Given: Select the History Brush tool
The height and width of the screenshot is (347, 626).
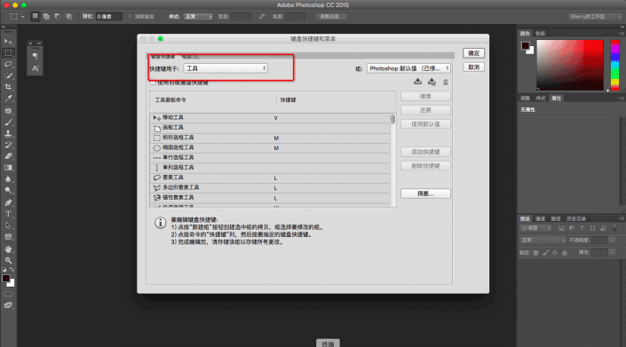Looking at the screenshot, I should click(x=8, y=145).
